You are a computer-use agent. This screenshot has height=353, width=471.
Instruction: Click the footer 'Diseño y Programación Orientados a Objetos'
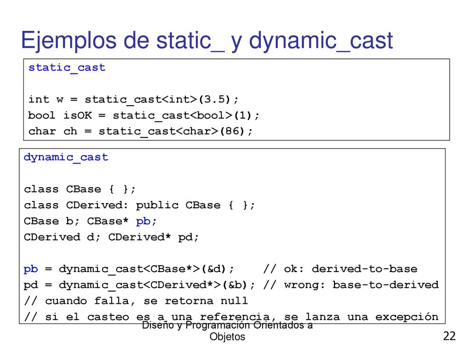click(x=227, y=331)
